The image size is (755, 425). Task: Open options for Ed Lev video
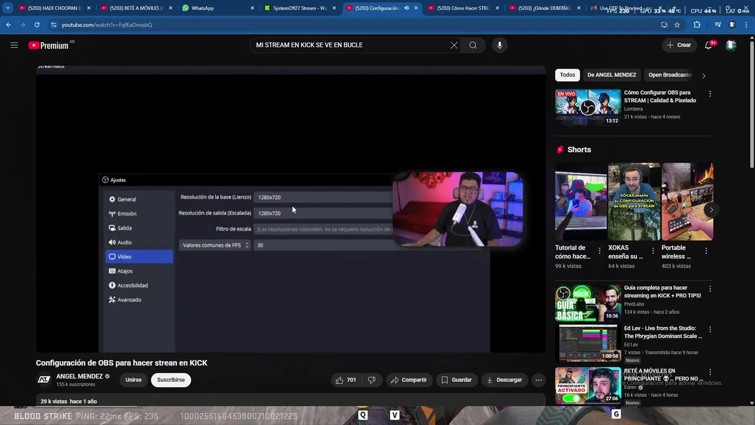click(710, 329)
